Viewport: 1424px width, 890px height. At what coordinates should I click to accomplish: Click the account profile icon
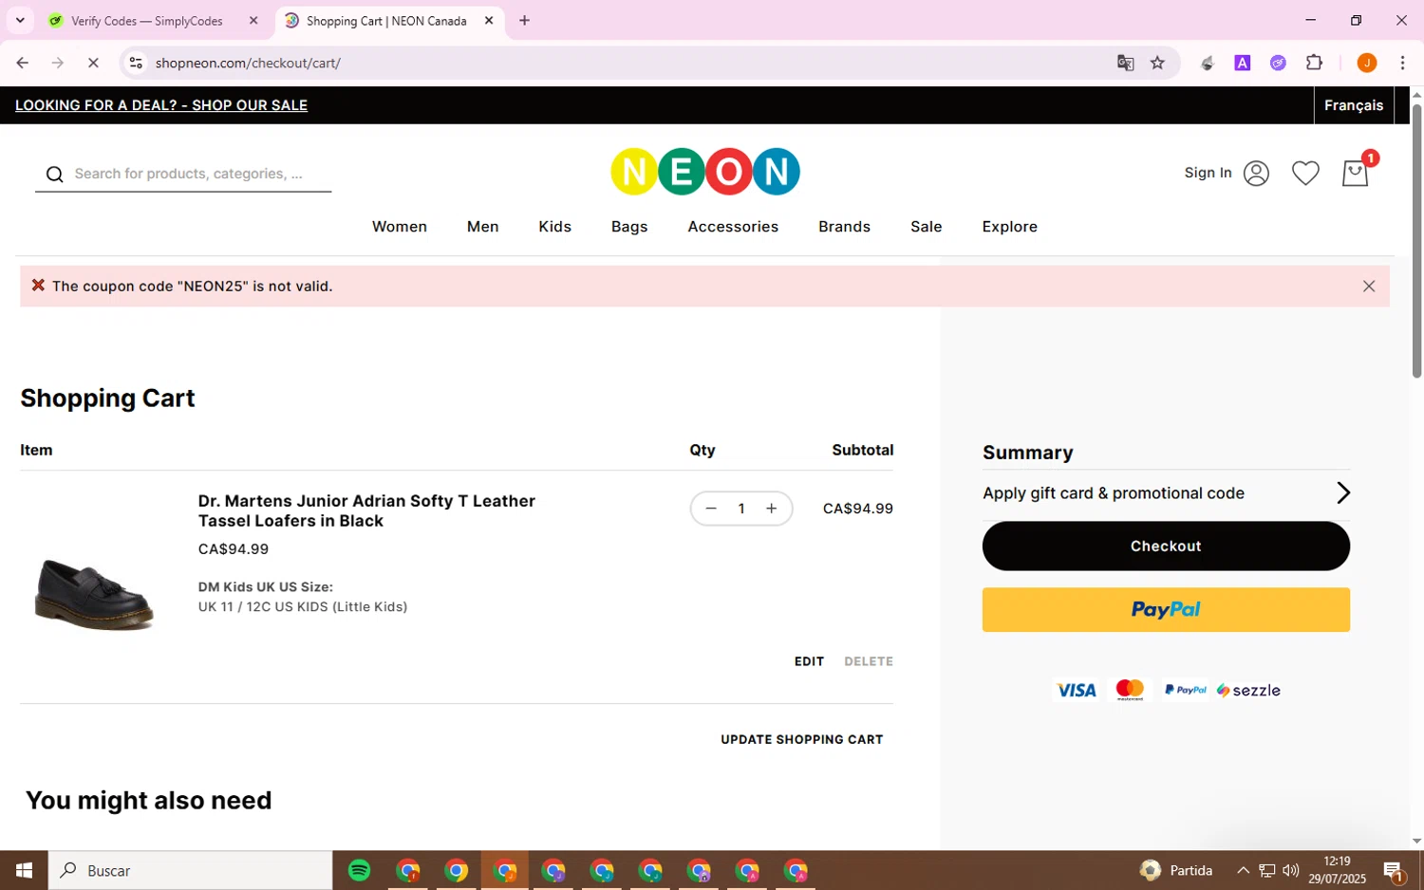coord(1256,173)
